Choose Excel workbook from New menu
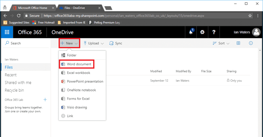 point(82,73)
